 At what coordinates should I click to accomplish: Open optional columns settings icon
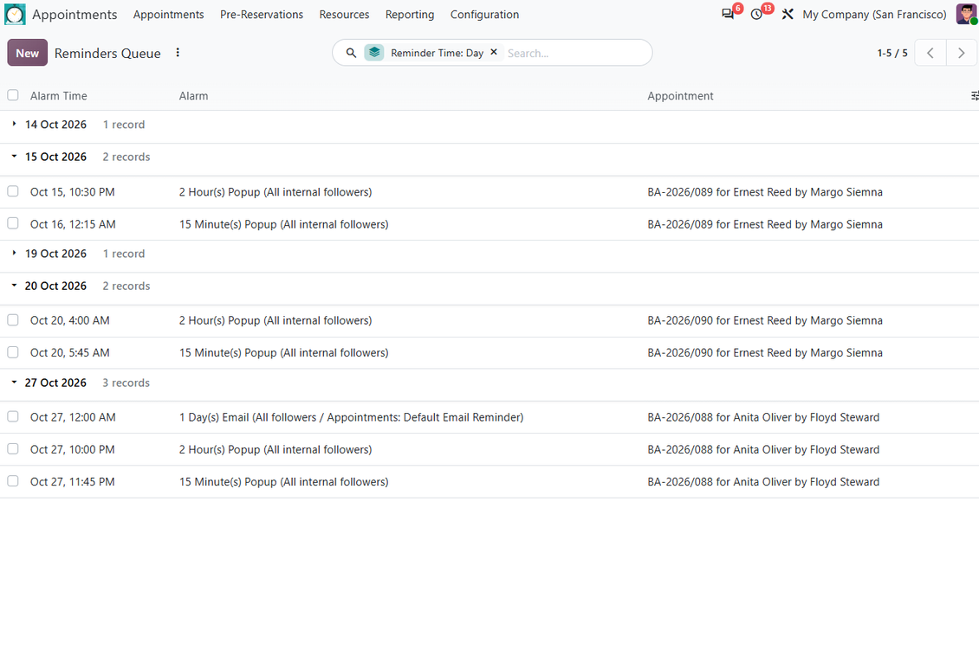[975, 95]
